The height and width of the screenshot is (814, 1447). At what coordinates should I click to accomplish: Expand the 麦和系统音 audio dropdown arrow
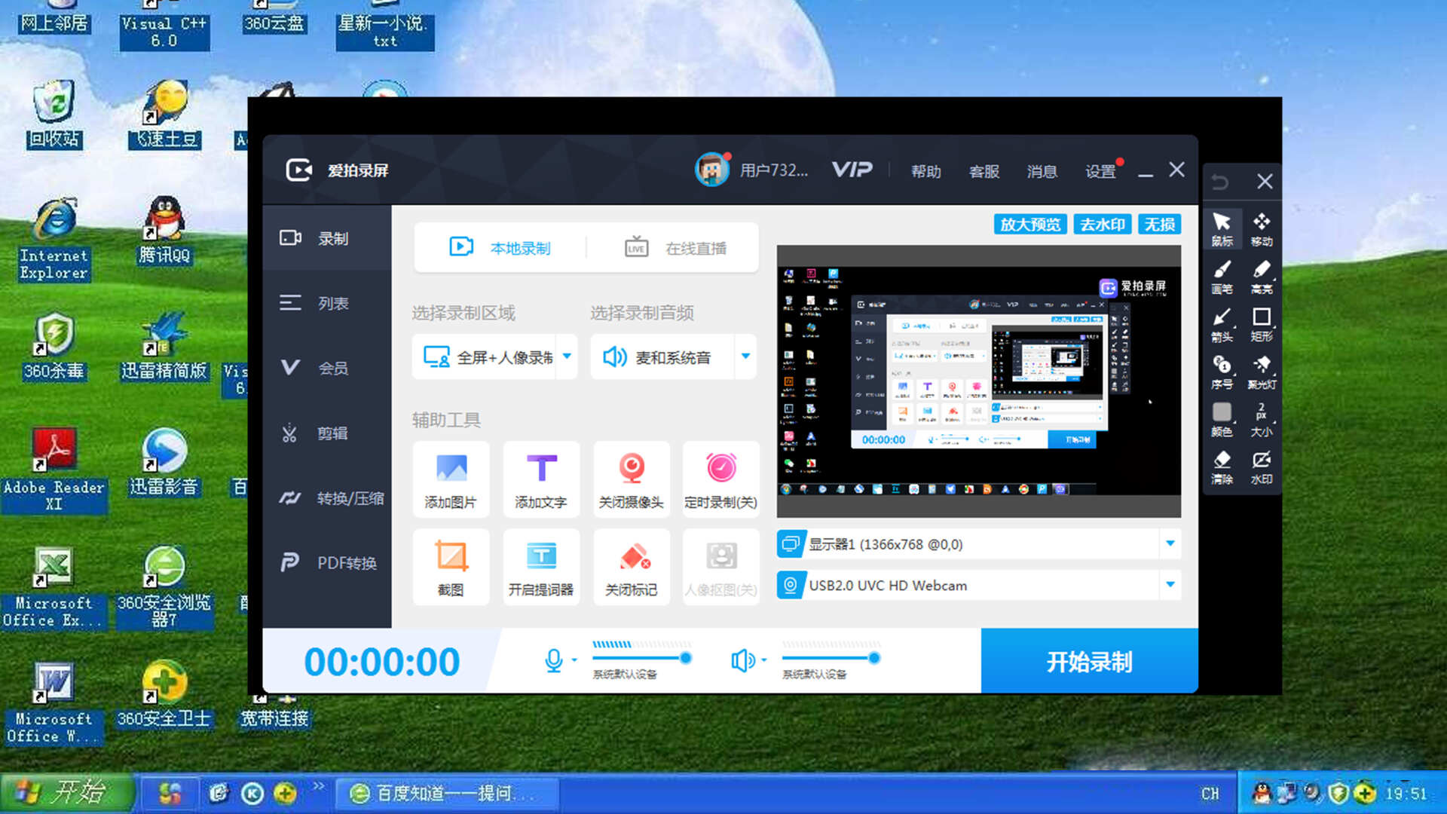(x=745, y=357)
